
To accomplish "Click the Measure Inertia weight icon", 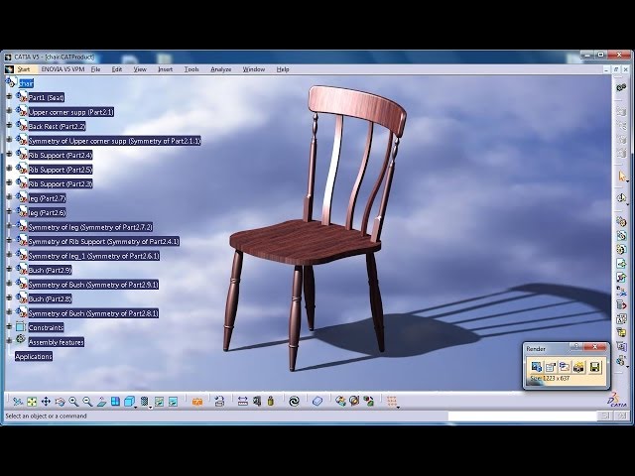I will click(x=271, y=402).
